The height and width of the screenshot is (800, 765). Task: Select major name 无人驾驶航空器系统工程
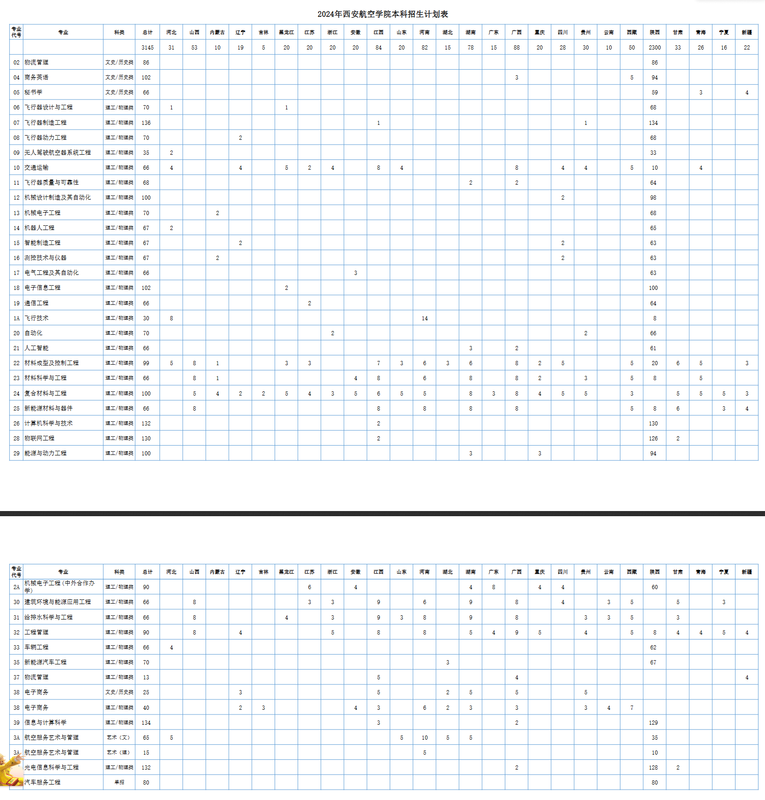pos(58,153)
